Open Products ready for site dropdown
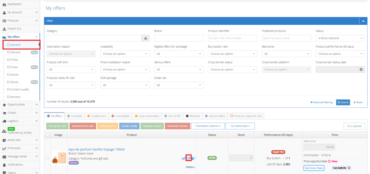Screen dimensions: 370x174 71,85
